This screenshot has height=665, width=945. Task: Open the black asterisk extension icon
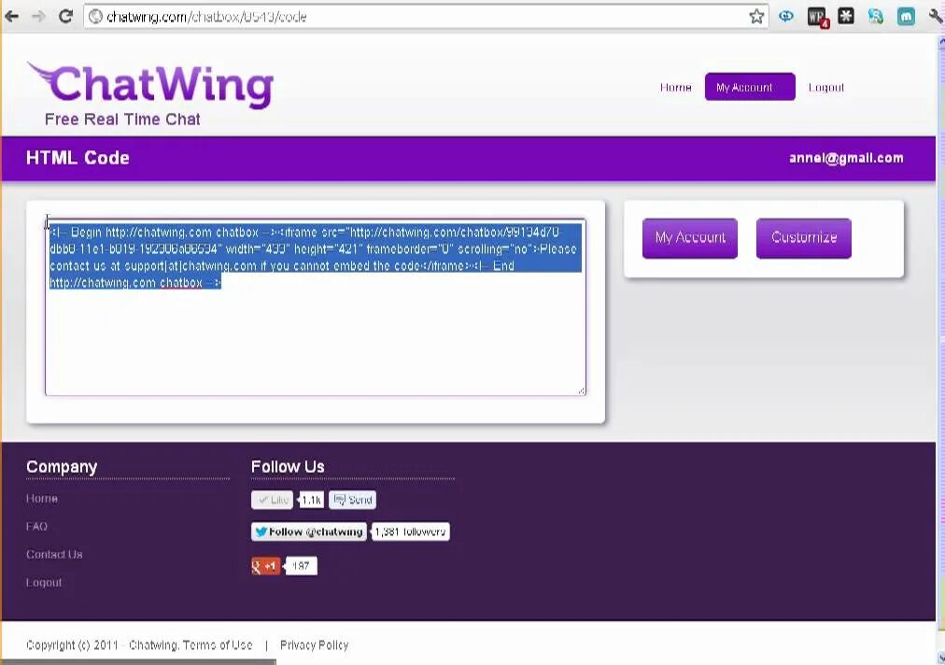[x=846, y=16]
